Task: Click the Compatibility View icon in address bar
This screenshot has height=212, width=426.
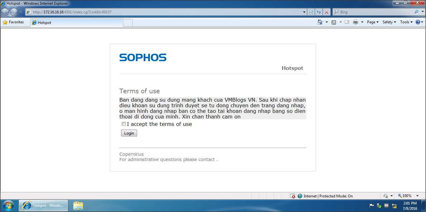Action: pos(311,12)
